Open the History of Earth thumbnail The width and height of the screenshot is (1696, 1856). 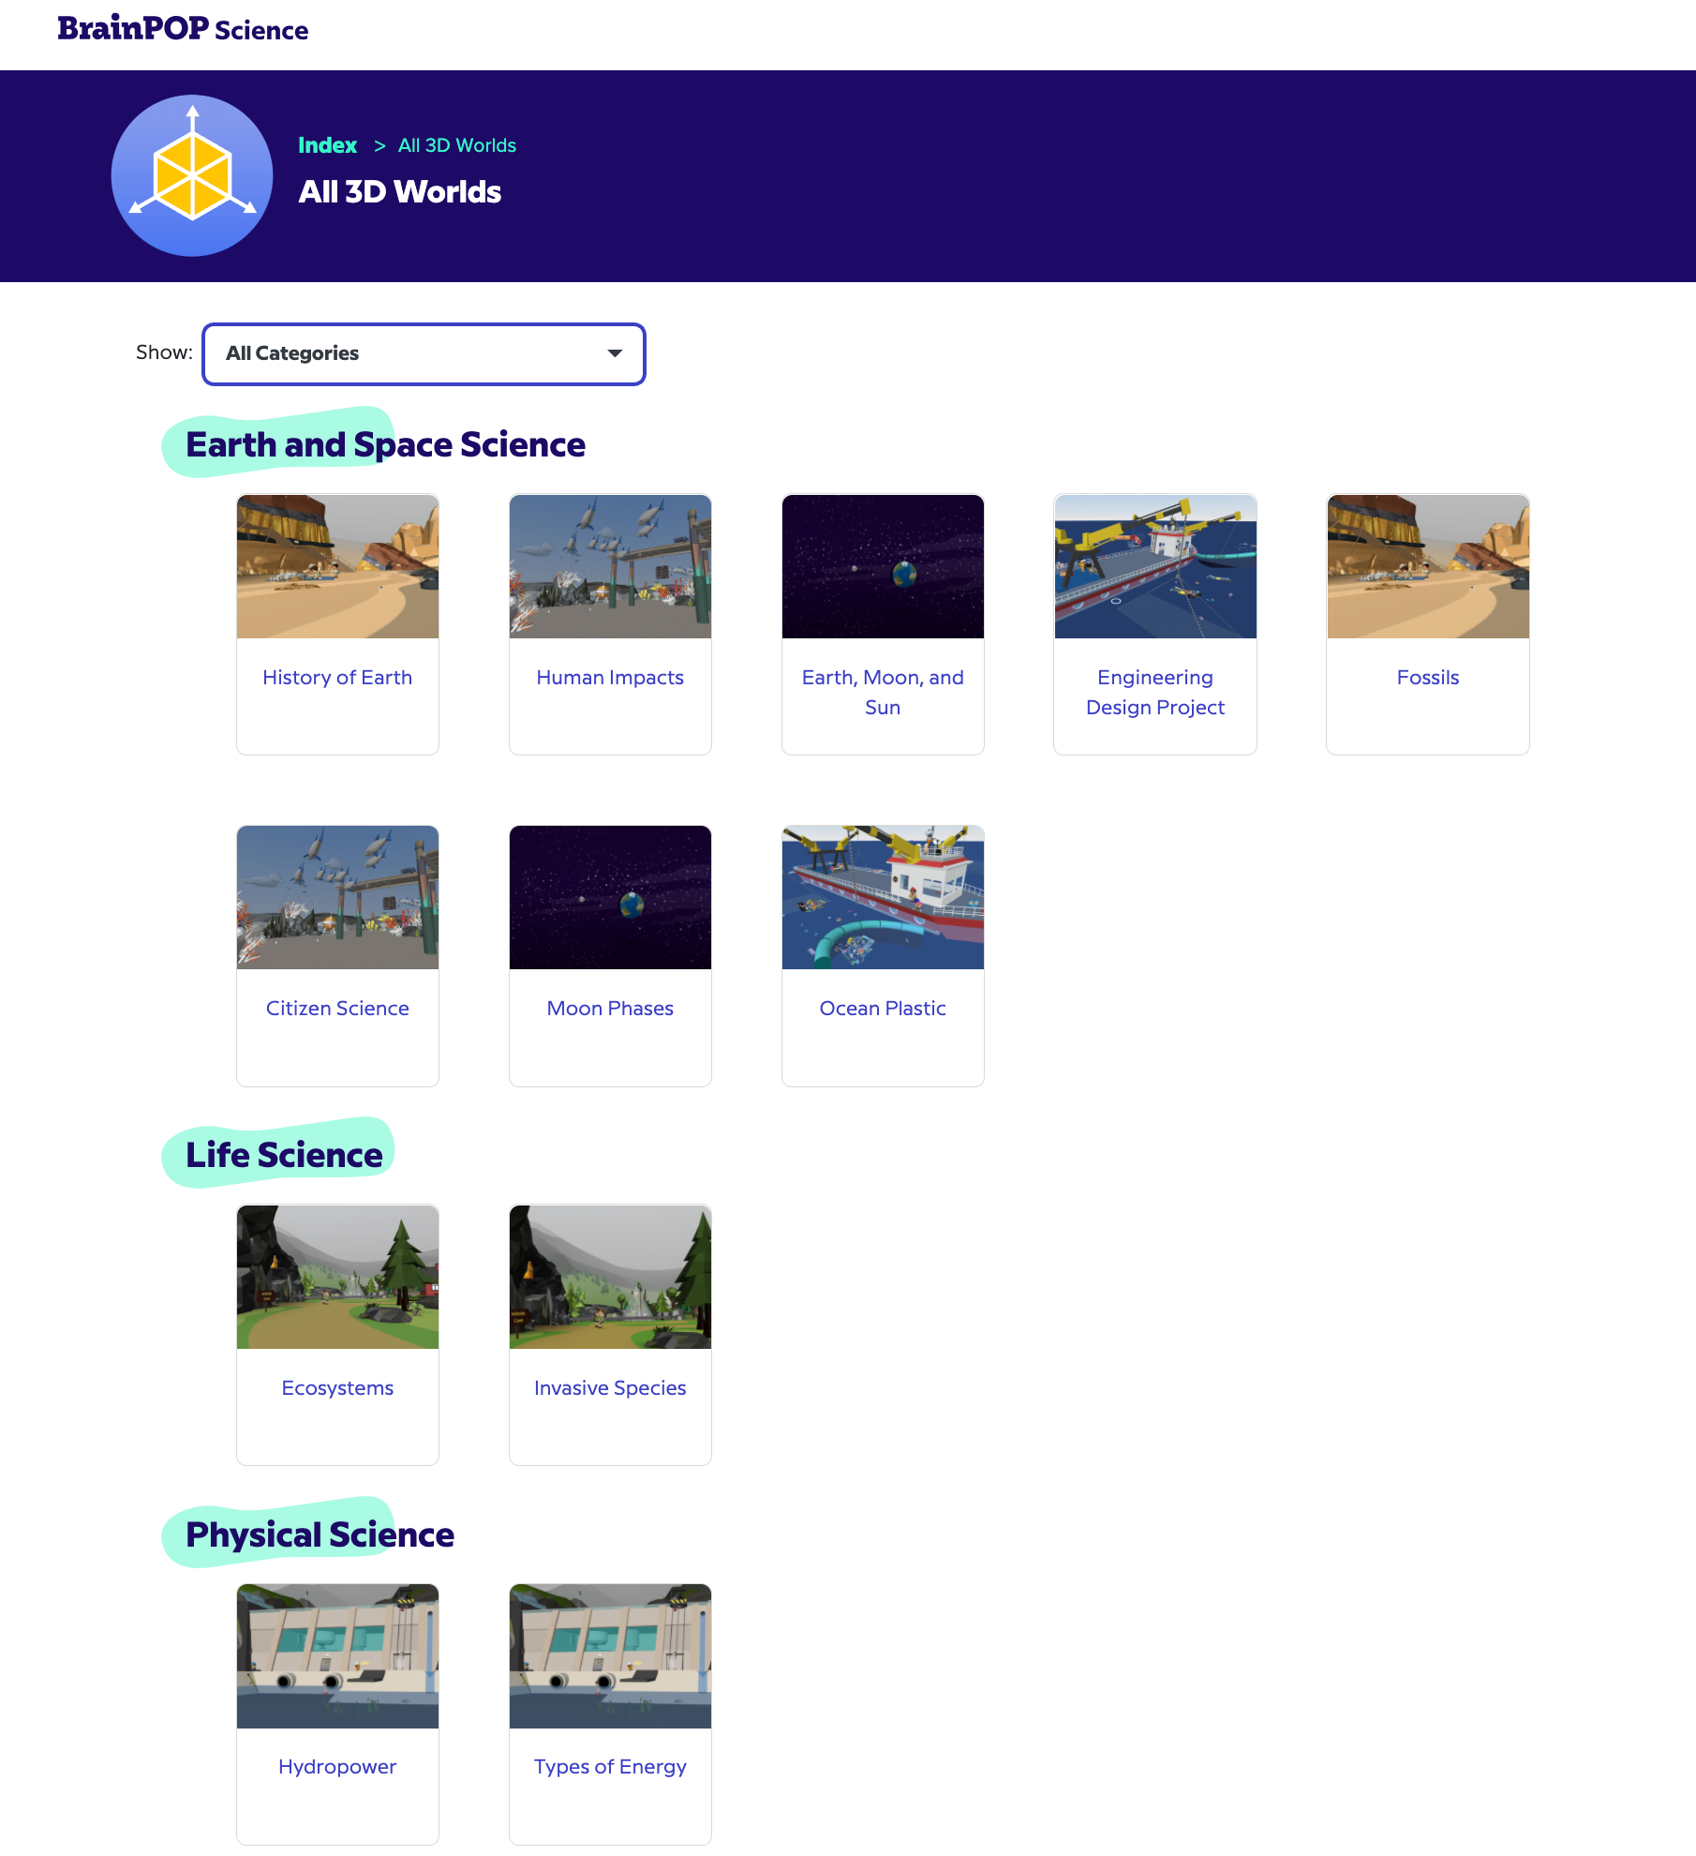(337, 567)
